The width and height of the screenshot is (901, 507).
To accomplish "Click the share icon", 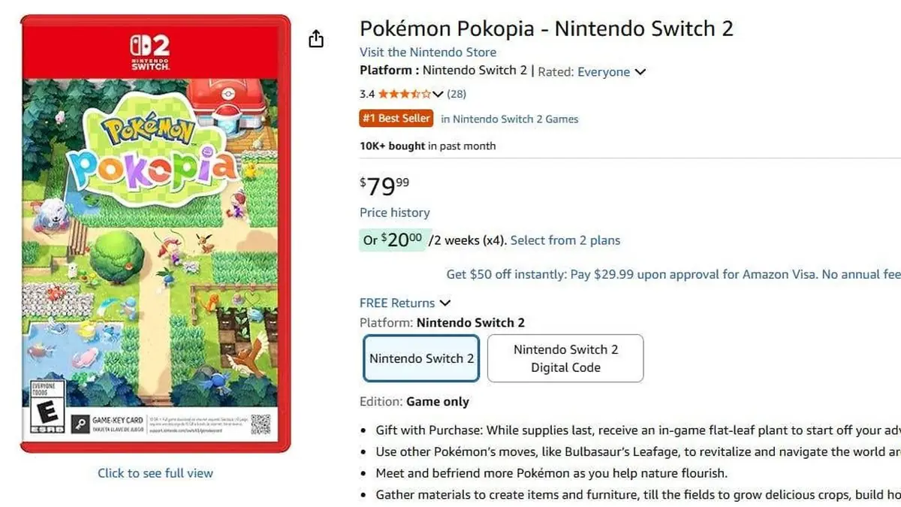I will [316, 38].
